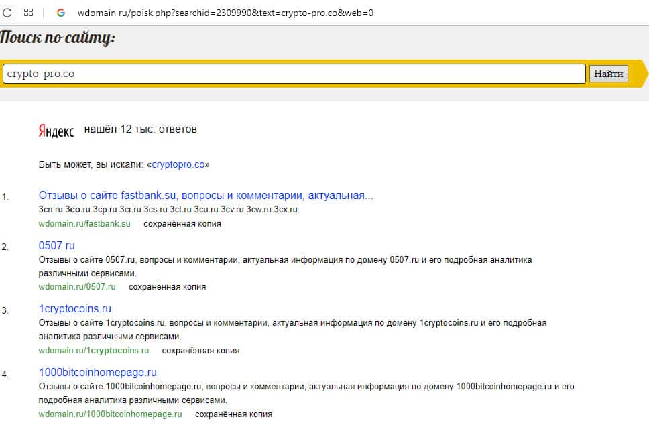Open сохранённая копия for the fastbank.su result
Screen dimensions: 649x427
[x=182, y=224]
